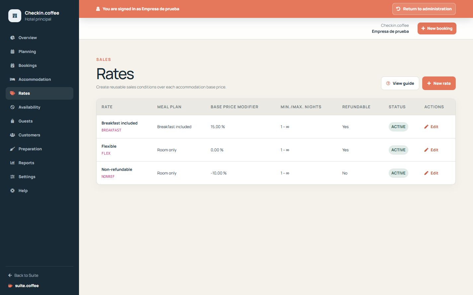Create a New booking
The height and width of the screenshot is (295, 473).
pos(437,28)
